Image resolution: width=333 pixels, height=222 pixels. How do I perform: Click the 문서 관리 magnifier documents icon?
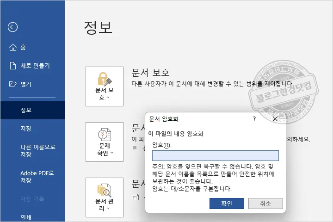pos(105,190)
